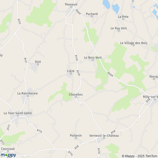Image resolution: width=158 pixels, height=158 pixels.
Task: Click the La Prée place marker
Action: [x=123, y=19]
